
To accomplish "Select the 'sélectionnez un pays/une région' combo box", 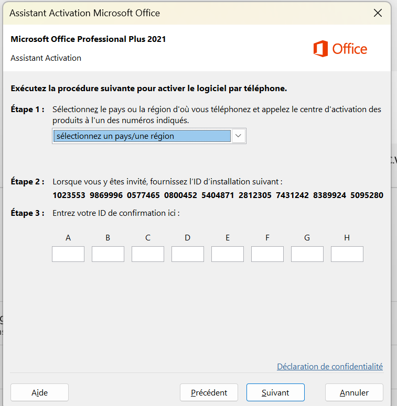I will (149, 136).
